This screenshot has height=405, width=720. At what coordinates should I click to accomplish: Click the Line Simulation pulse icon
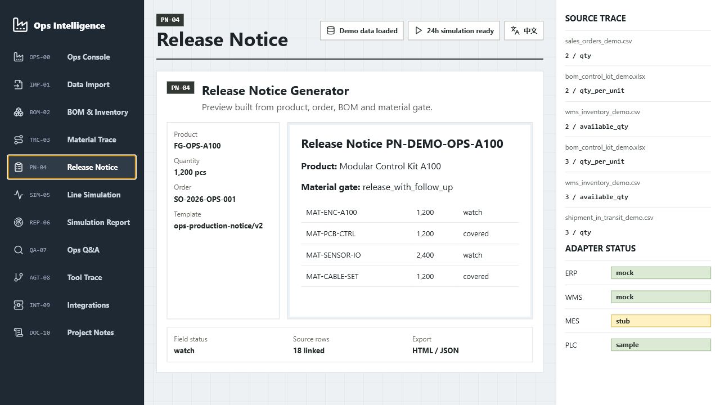tap(19, 195)
